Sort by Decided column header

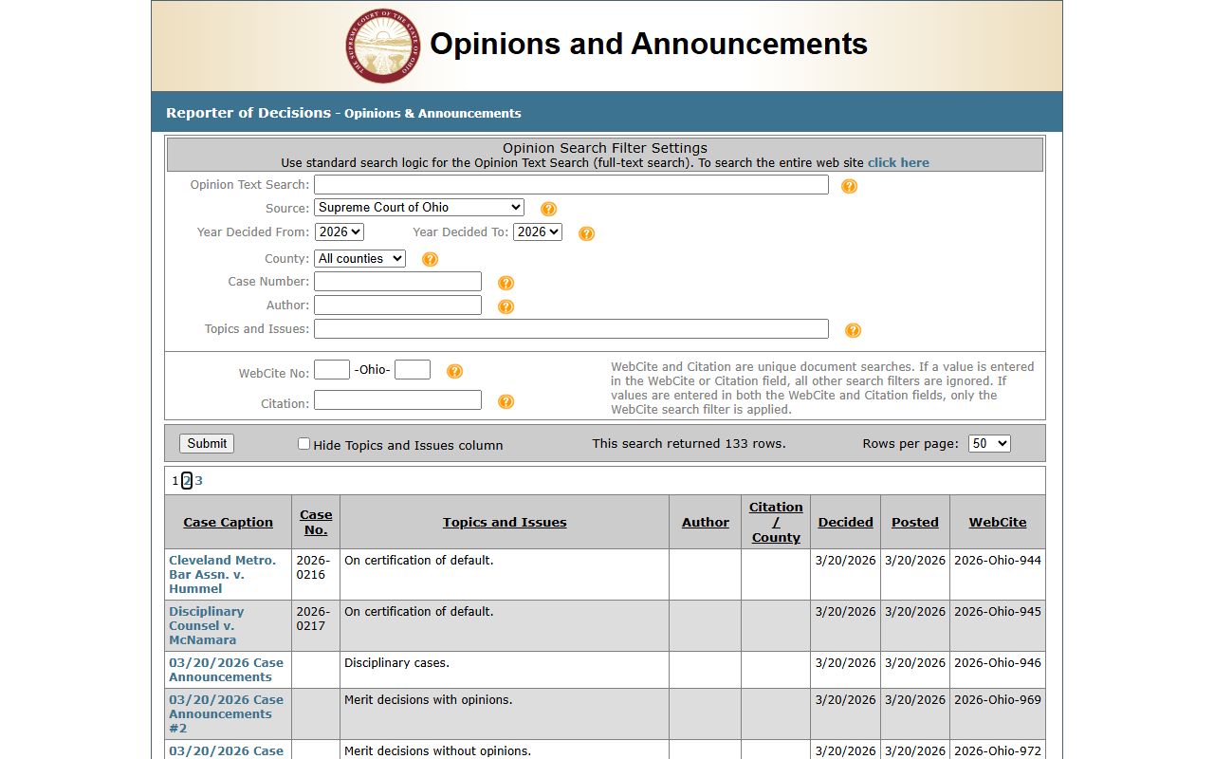(x=846, y=522)
